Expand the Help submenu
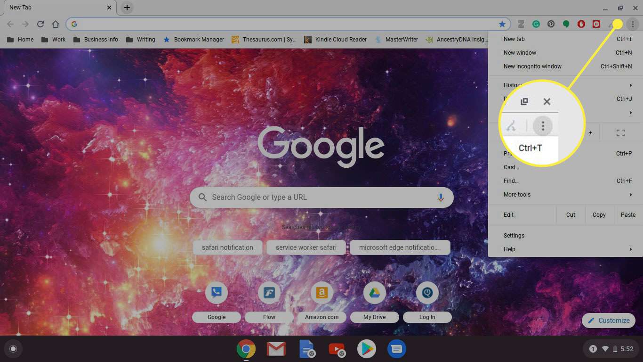 pos(565,249)
